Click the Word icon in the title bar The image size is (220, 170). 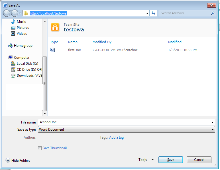point(5,5)
